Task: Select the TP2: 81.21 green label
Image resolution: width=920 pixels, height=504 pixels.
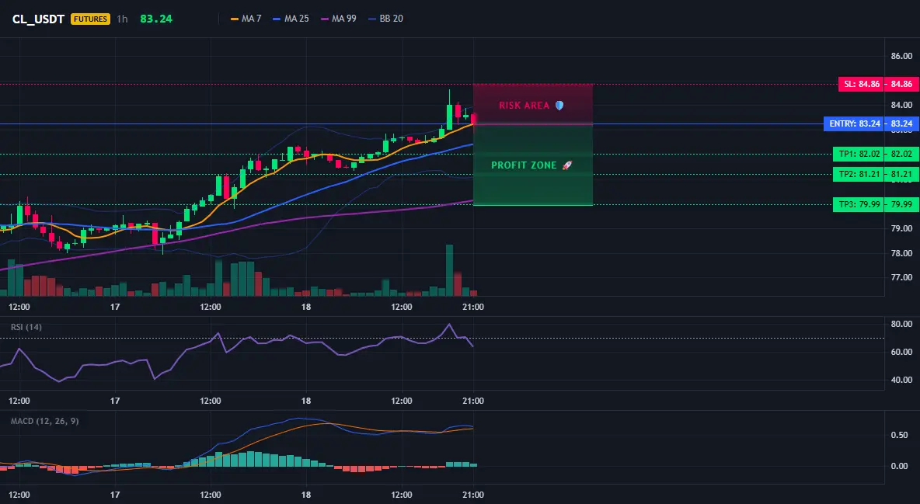Action: [x=859, y=174]
